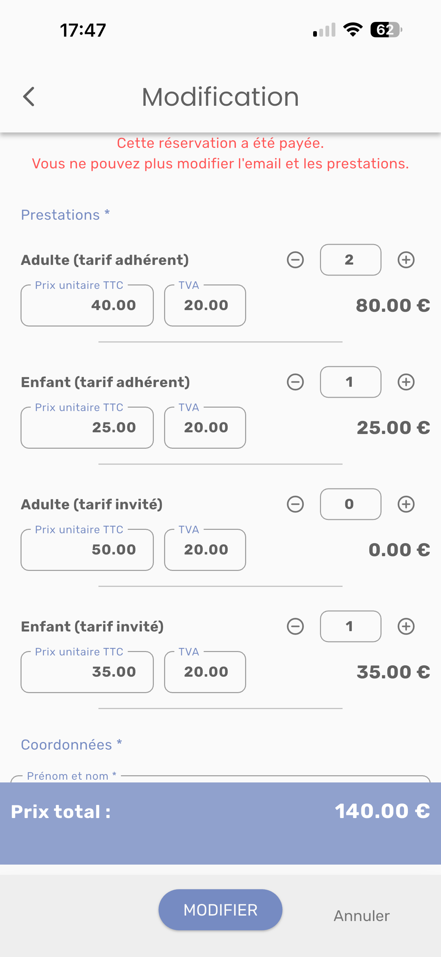Tap the back arrow in the header
Screen dimensions: 441x957
(x=29, y=97)
